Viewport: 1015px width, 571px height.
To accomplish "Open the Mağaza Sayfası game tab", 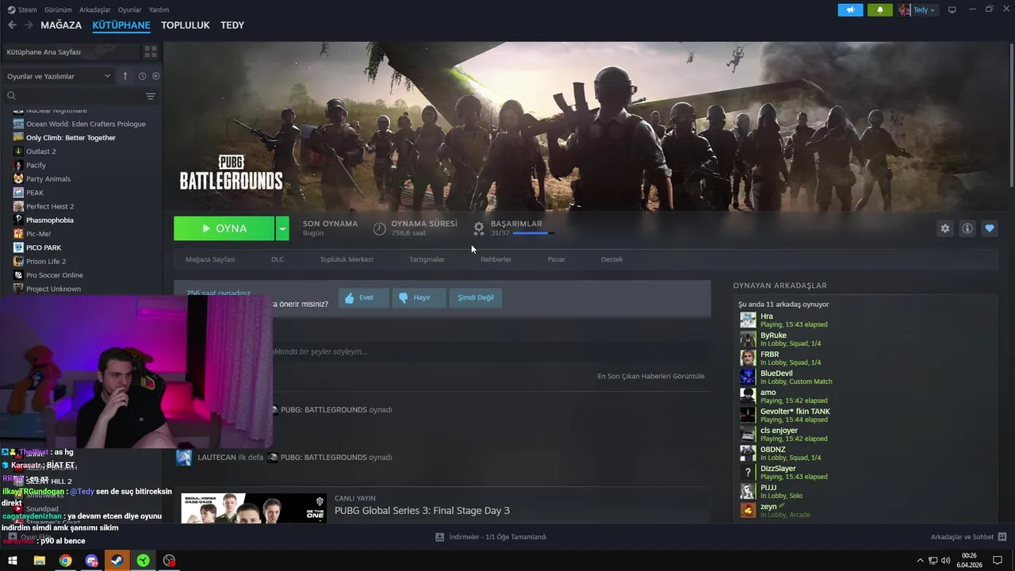I will pos(210,259).
